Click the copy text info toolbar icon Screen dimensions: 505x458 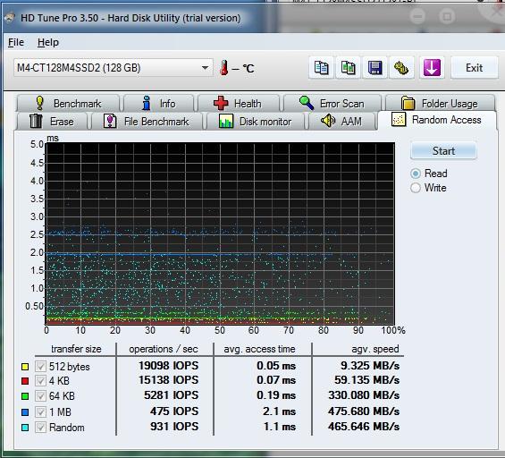321,68
